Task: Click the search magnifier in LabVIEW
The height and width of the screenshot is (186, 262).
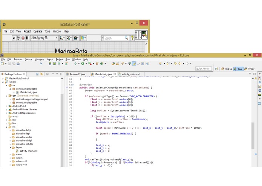Action: [127, 38]
